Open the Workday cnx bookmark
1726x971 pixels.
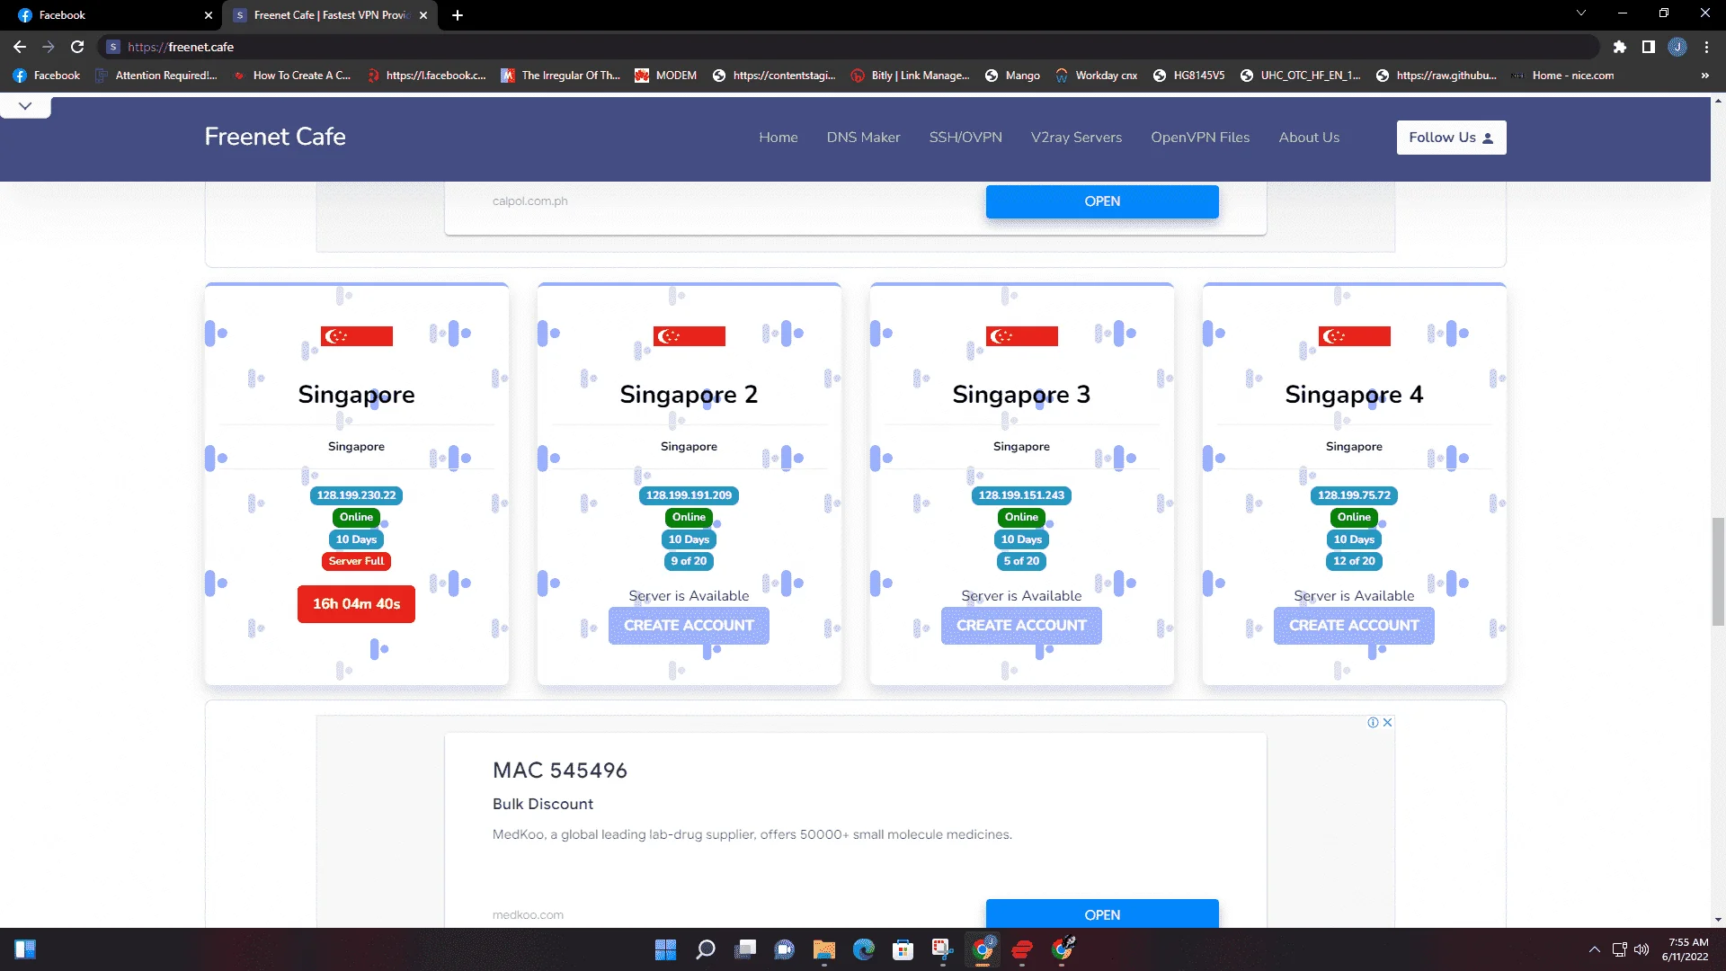click(x=1096, y=76)
